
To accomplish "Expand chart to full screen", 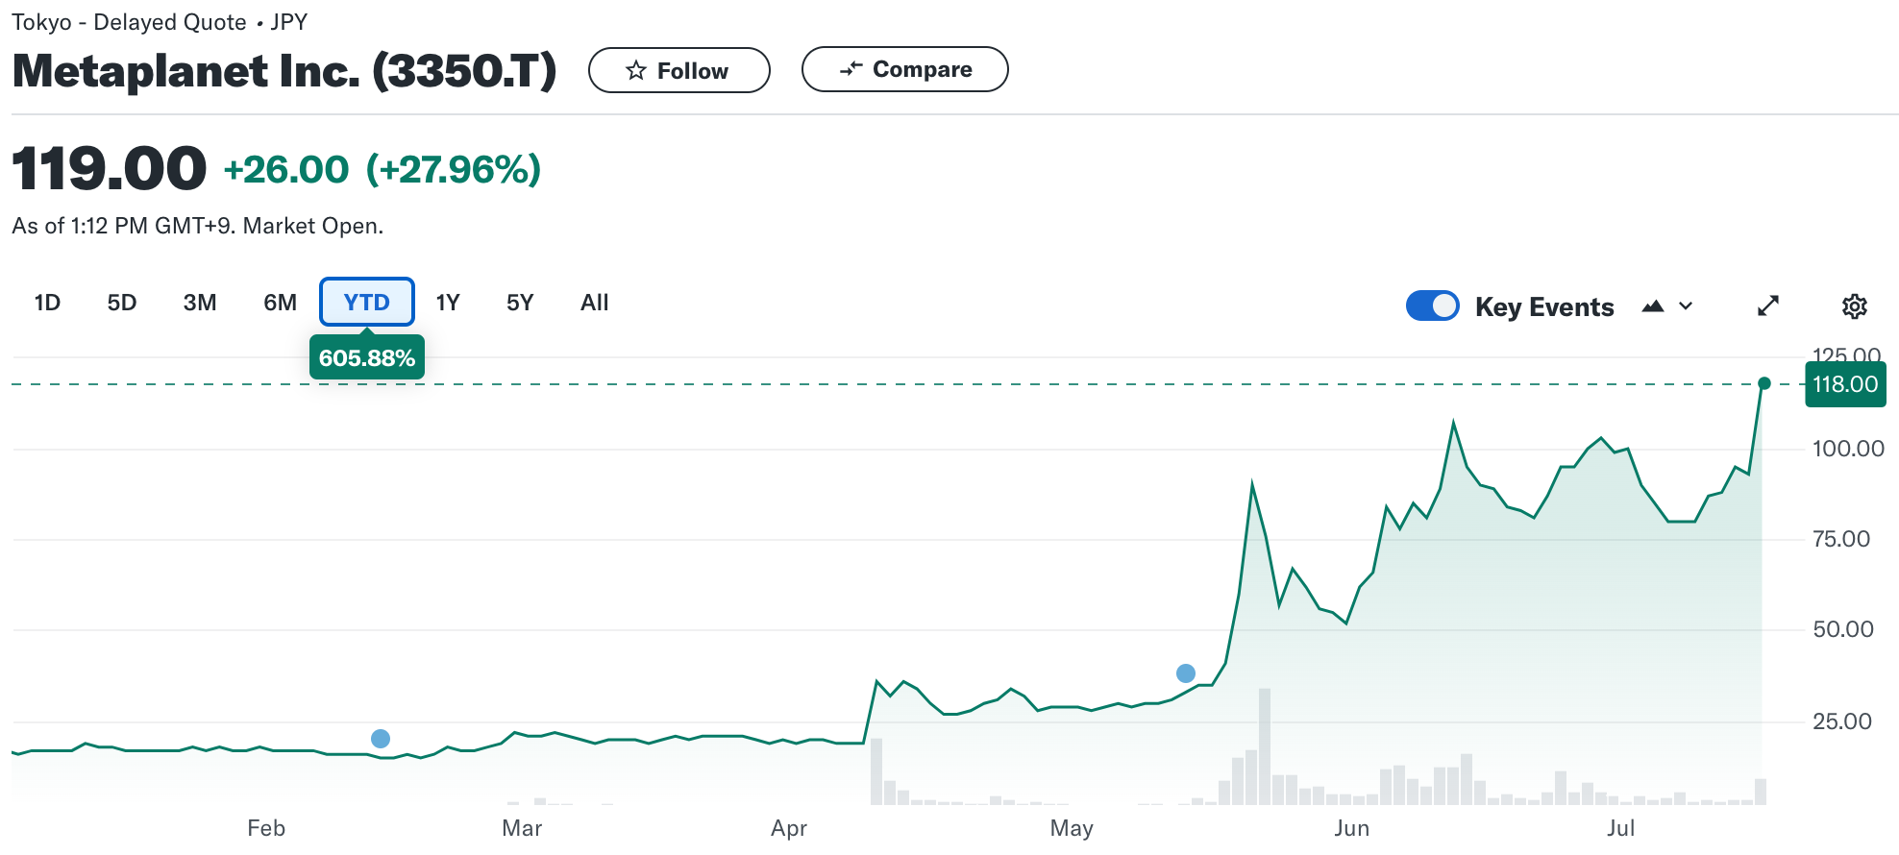I will (x=1768, y=305).
